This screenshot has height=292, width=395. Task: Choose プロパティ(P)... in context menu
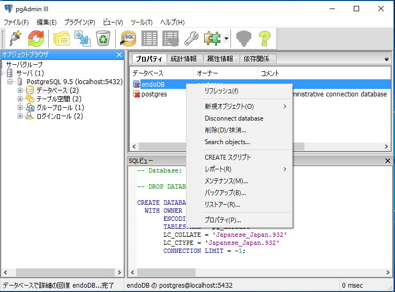240,220
